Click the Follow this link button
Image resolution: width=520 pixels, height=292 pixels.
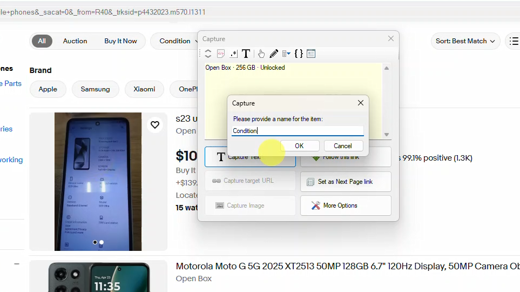[346, 157]
